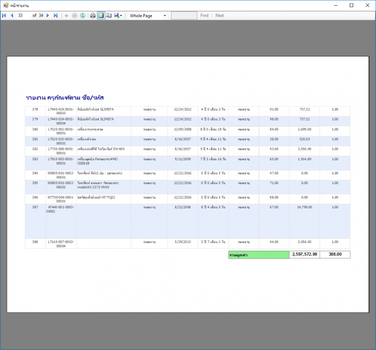Print the report
Viewport: 376px width, 350px height.
93,16
